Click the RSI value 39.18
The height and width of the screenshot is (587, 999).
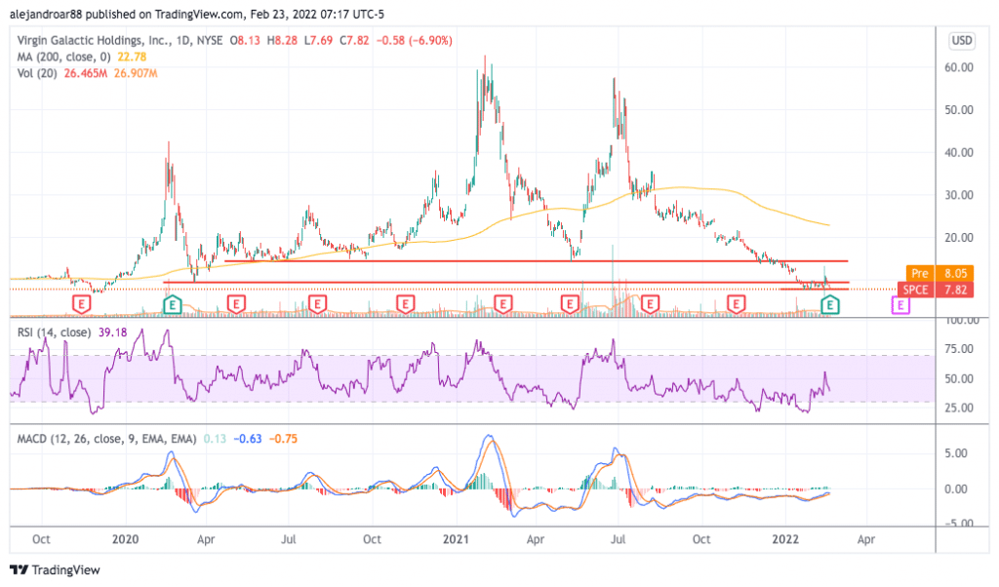[113, 333]
